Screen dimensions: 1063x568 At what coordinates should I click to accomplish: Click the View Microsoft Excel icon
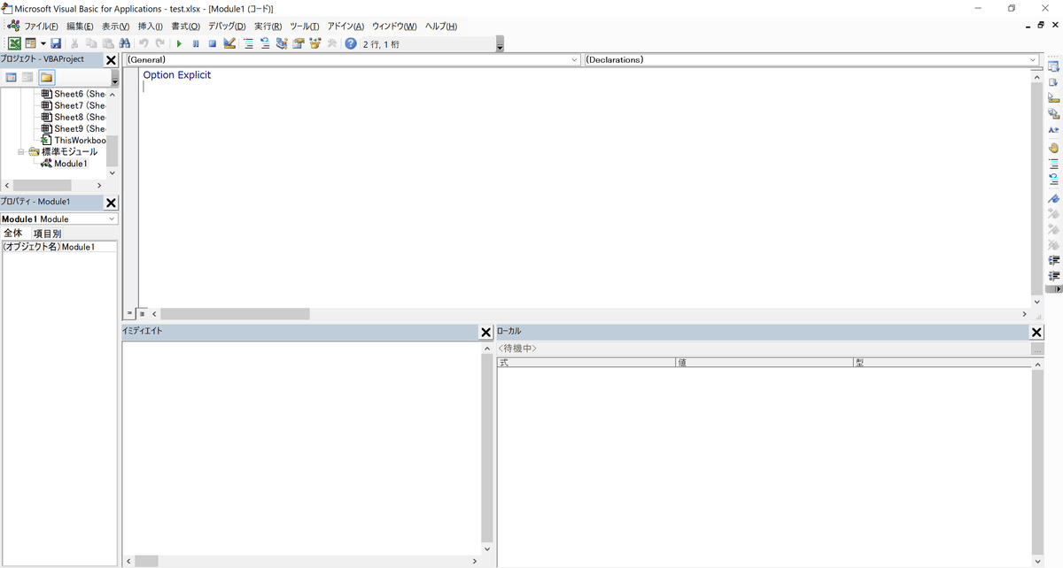tap(15, 43)
